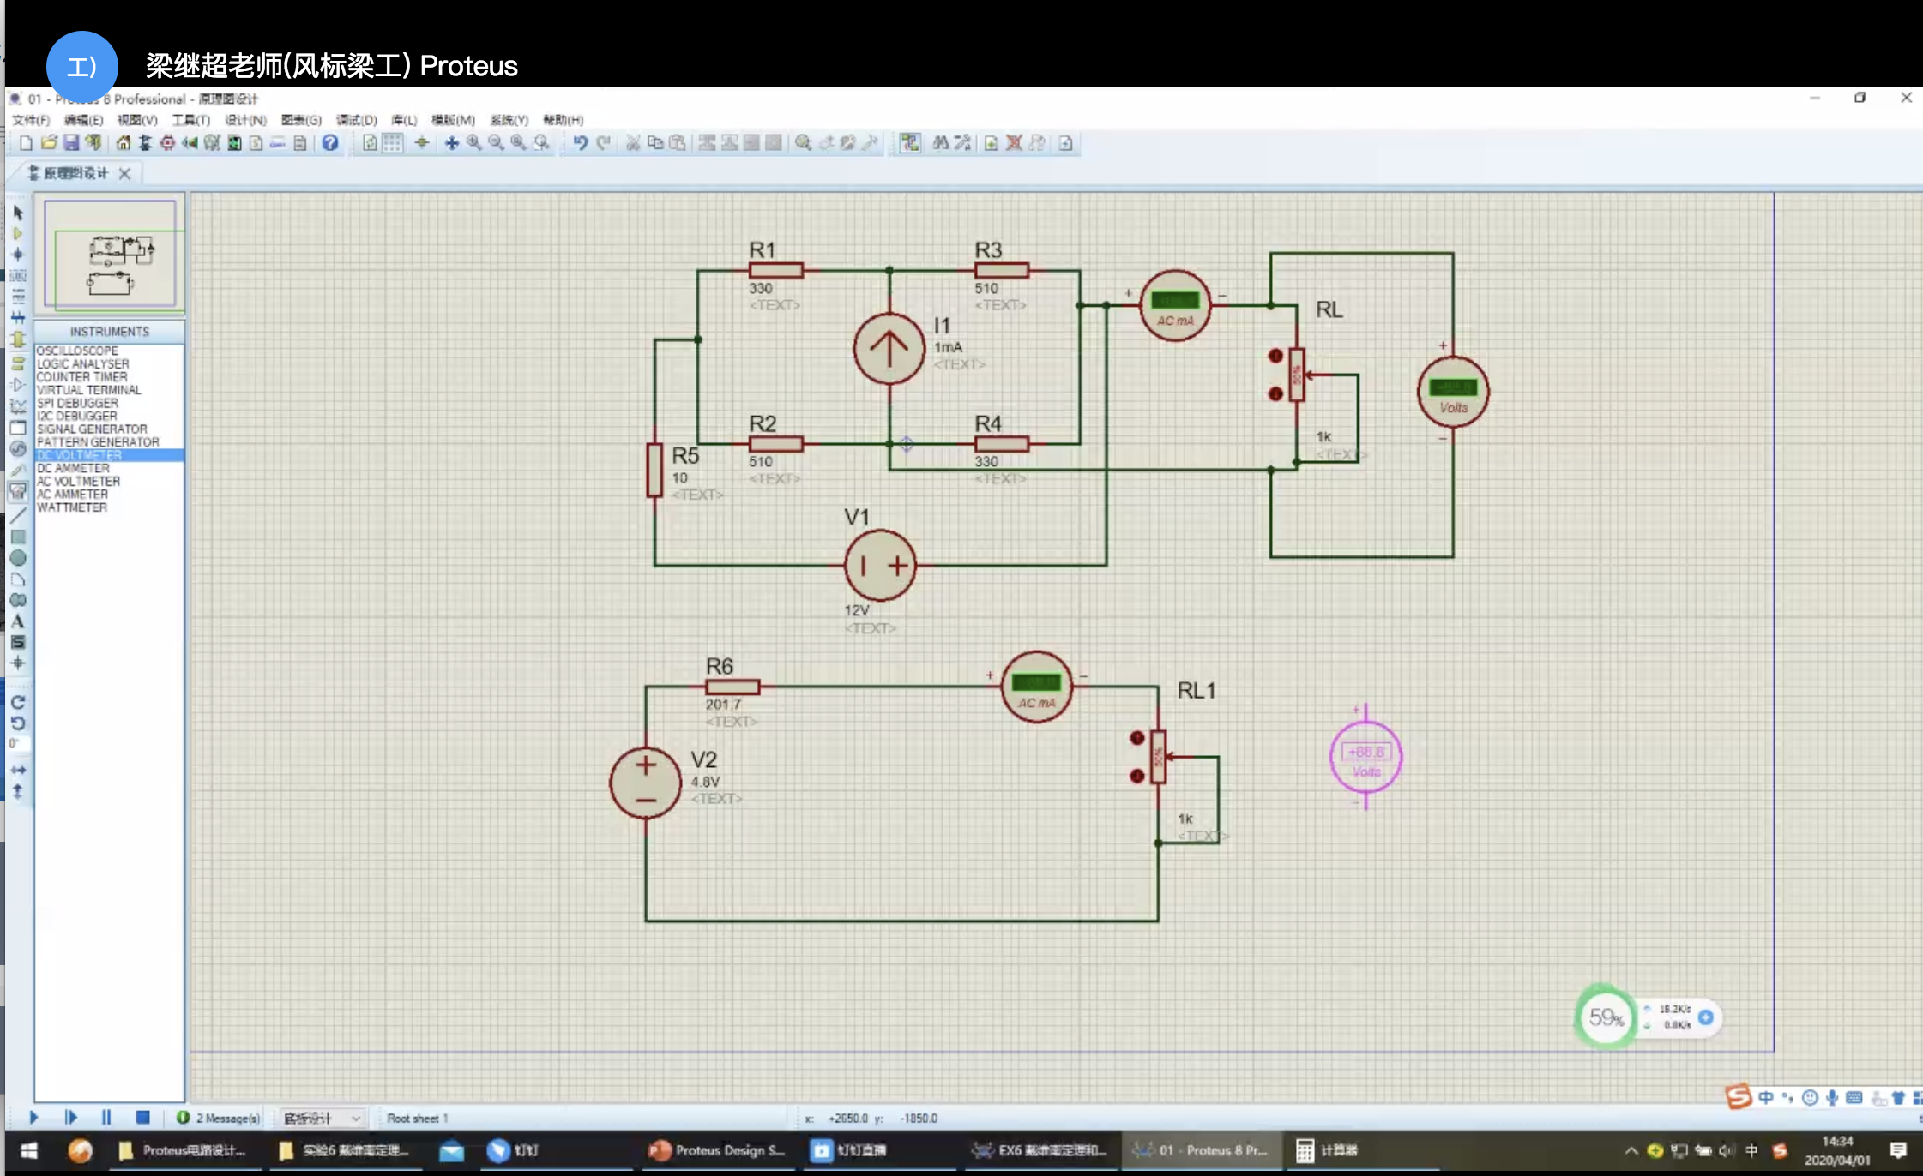Open the 帮助(H) menu
The width and height of the screenshot is (1923, 1176).
pos(563,120)
